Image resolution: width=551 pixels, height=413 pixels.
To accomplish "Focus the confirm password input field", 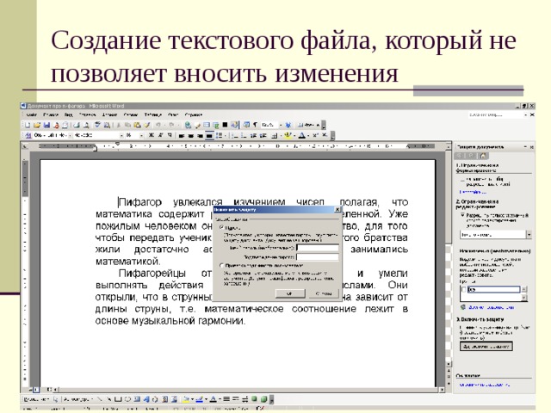I will 318,257.
